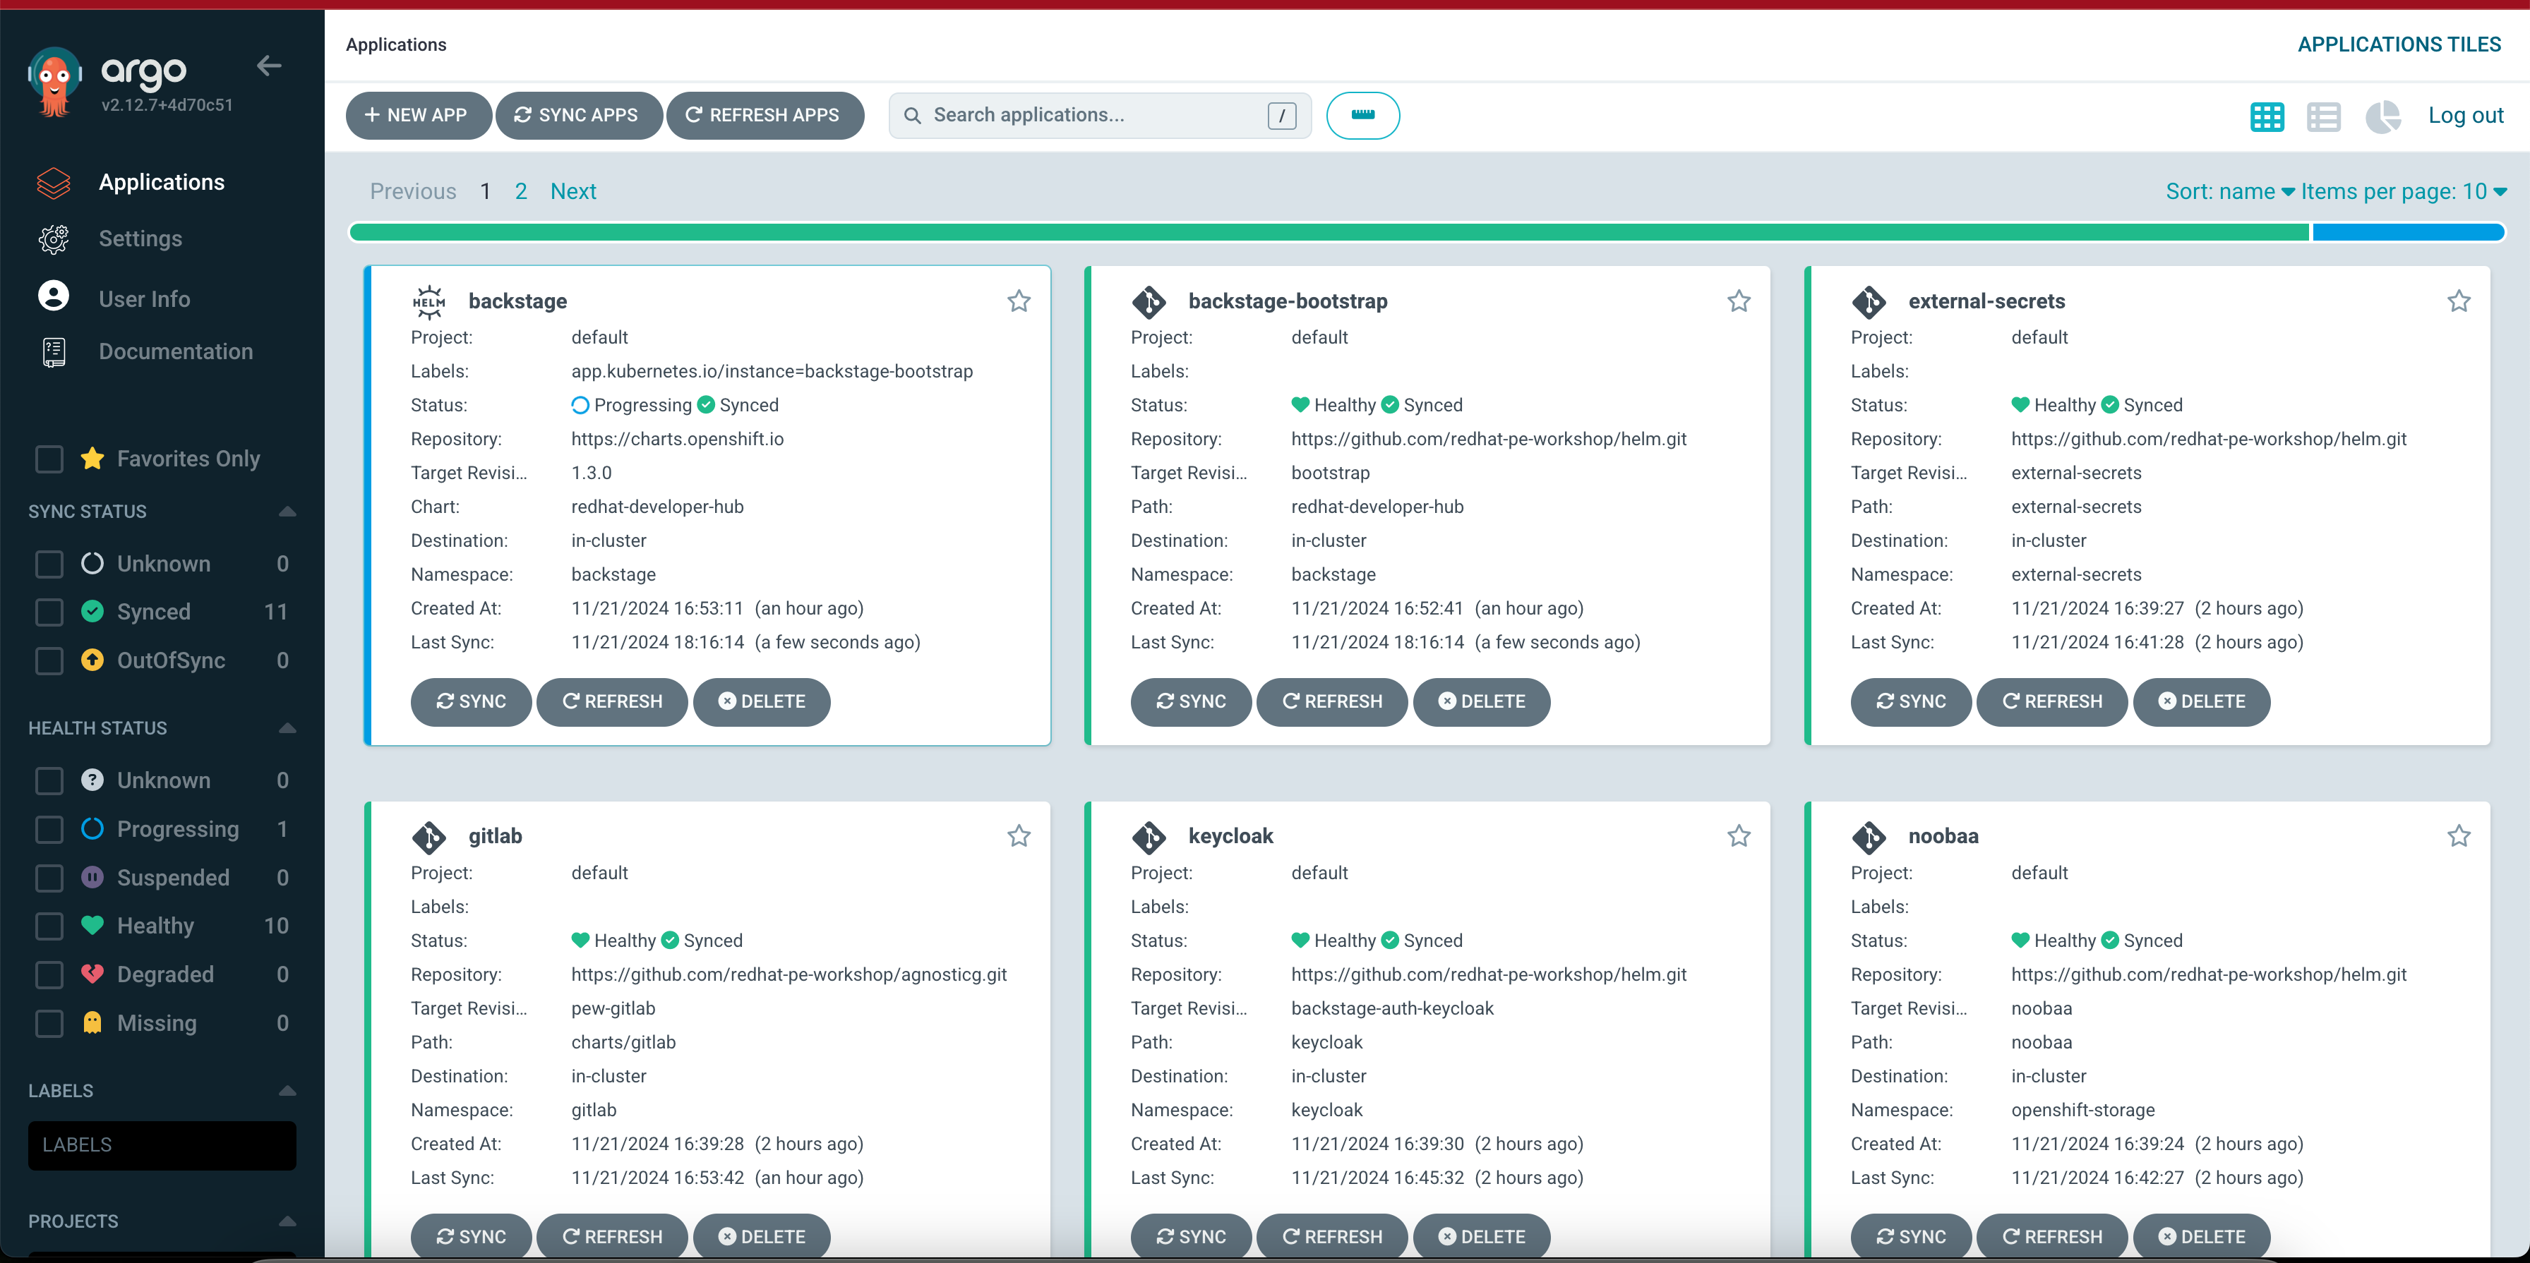Collapse the LABELS filter section

[287, 1092]
